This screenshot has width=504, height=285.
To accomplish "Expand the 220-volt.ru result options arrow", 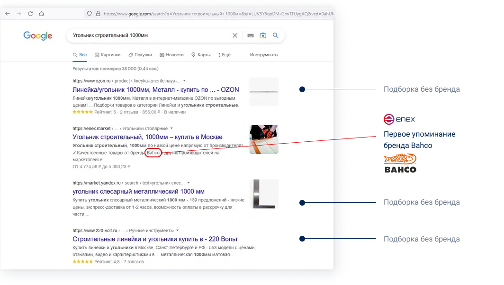I will tap(178, 231).
